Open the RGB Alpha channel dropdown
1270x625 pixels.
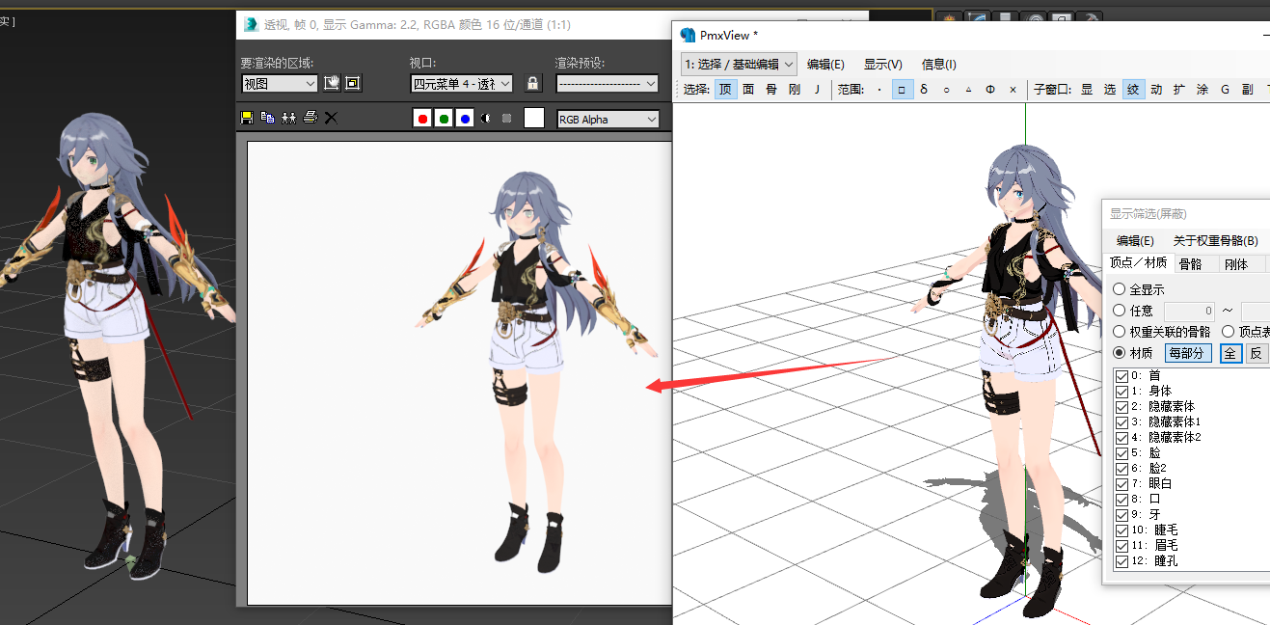pyautogui.click(x=608, y=119)
